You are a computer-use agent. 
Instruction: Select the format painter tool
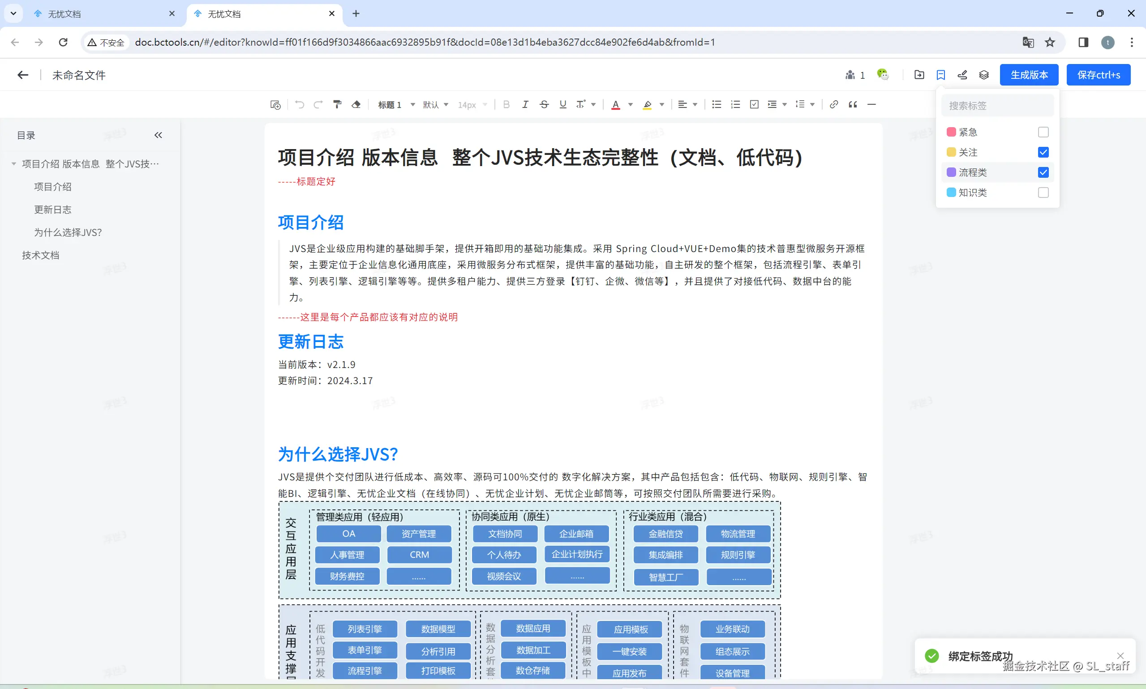tap(338, 104)
